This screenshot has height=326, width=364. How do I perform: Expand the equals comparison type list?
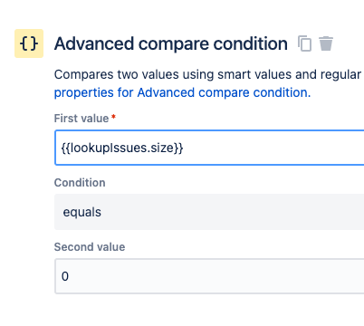coord(209,212)
